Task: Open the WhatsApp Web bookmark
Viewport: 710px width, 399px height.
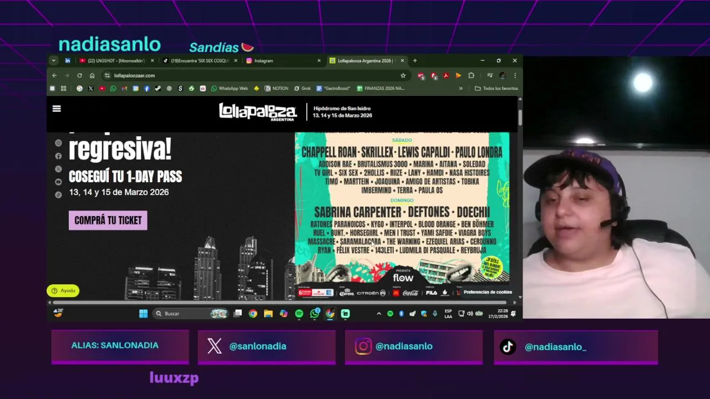Action: (229, 88)
